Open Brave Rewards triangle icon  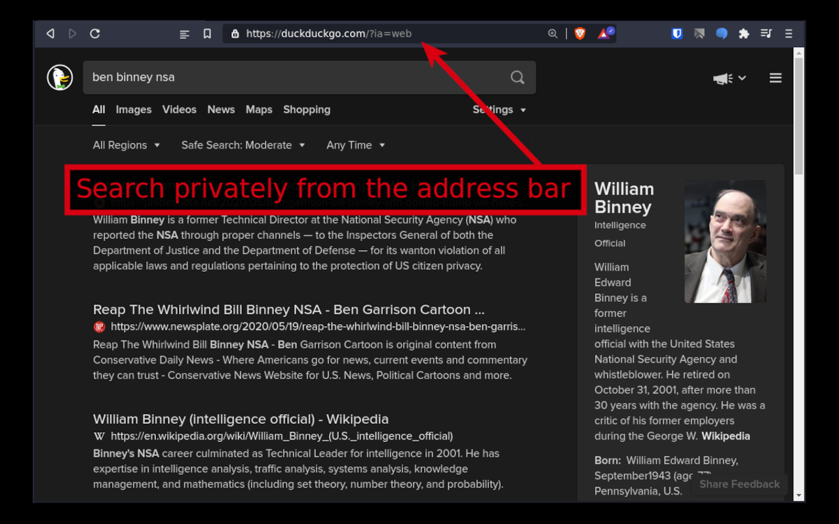[604, 33]
